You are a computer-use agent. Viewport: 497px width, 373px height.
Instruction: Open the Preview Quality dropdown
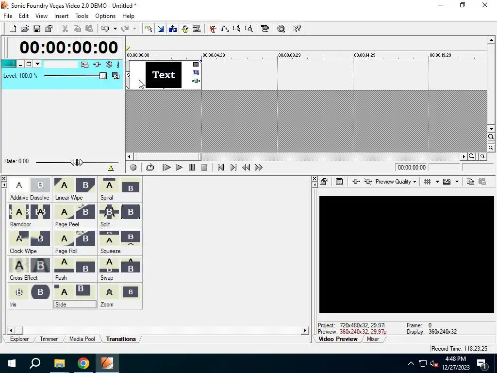396,182
